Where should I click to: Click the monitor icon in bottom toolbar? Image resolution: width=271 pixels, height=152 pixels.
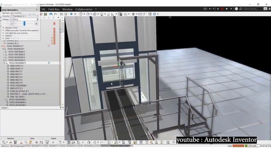47,142
